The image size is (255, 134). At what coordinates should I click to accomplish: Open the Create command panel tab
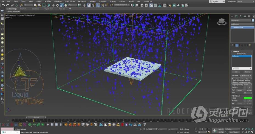click(232, 16)
